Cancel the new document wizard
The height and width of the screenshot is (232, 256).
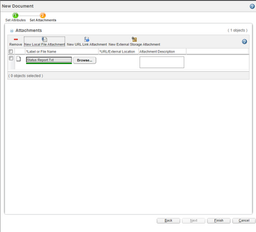pyautogui.click(x=244, y=220)
